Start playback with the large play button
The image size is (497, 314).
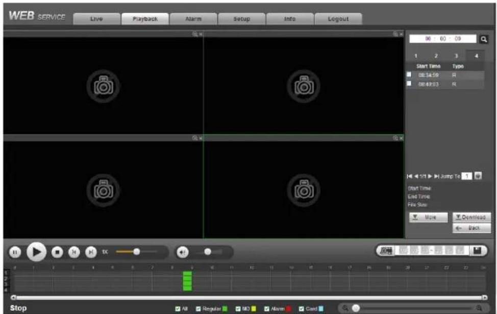point(36,252)
